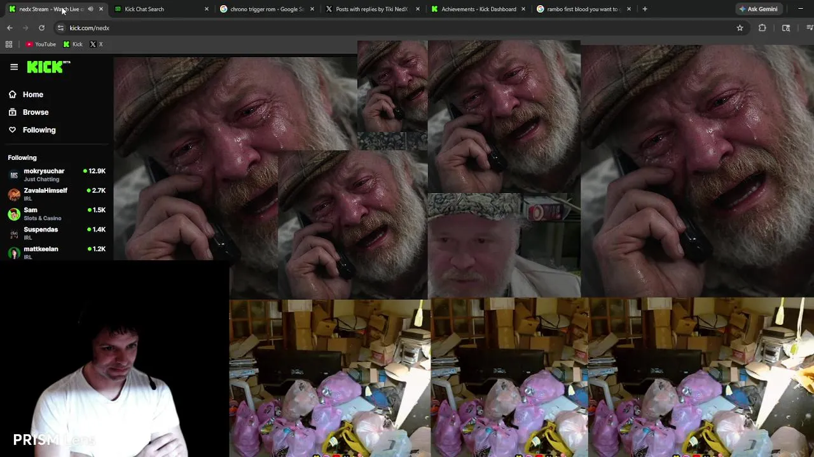Open mokrysuchar's channel
This screenshot has height=457, width=814.
pyautogui.click(x=57, y=175)
